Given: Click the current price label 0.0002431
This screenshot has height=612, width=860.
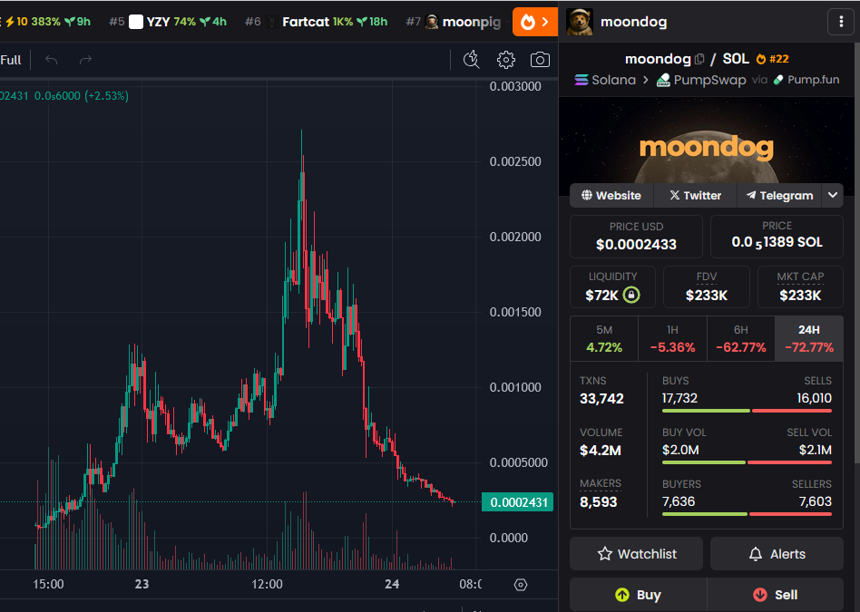Looking at the screenshot, I should point(517,502).
